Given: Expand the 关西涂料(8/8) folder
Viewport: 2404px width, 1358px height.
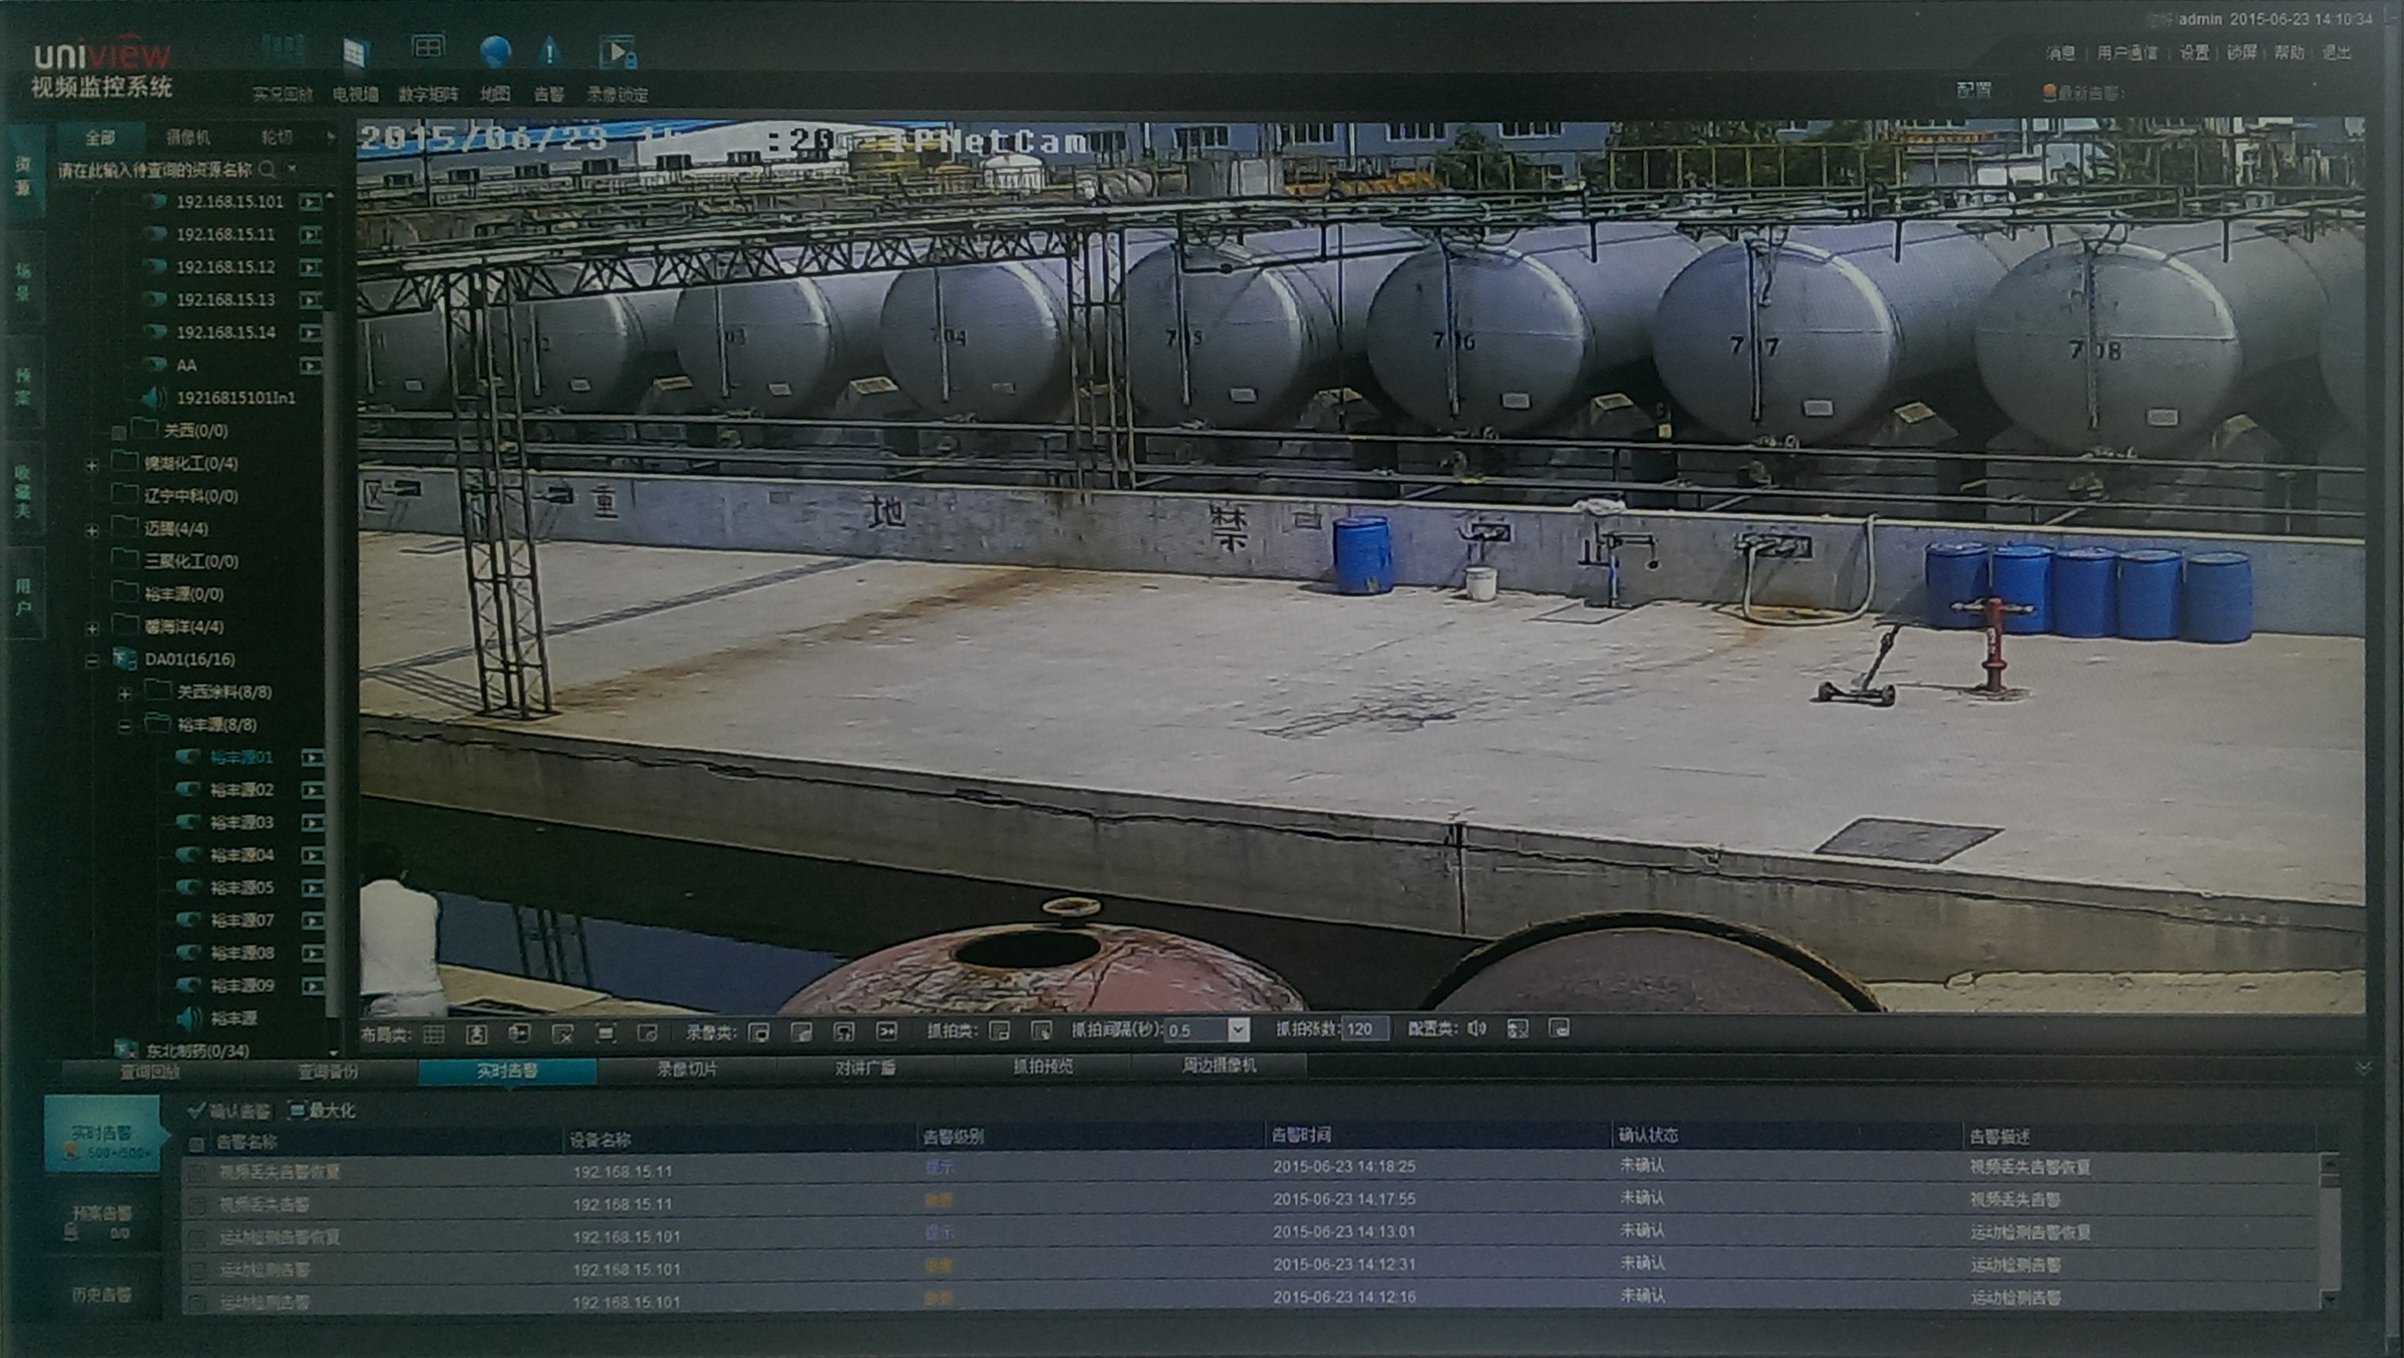Looking at the screenshot, I should pos(124,693).
